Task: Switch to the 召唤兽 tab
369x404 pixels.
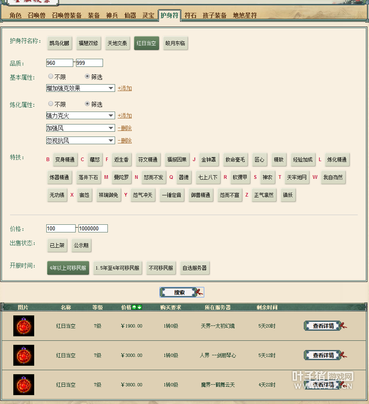Action: [x=37, y=15]
